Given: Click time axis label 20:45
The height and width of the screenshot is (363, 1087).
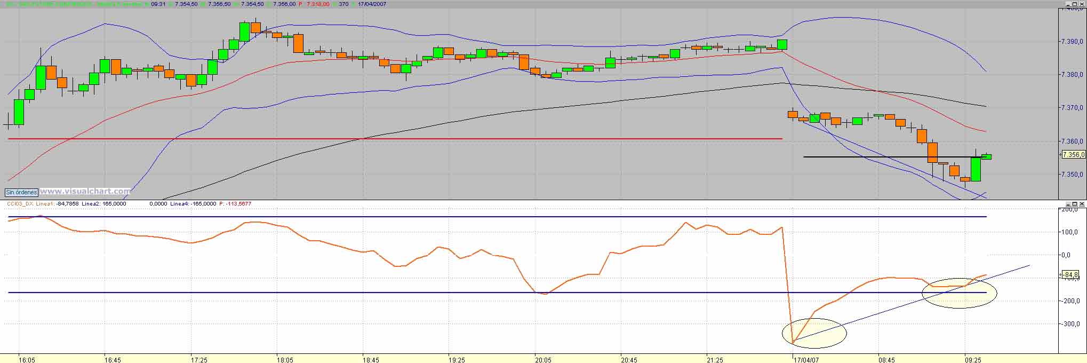Looking at the screenshot, I should click(629, 360).
